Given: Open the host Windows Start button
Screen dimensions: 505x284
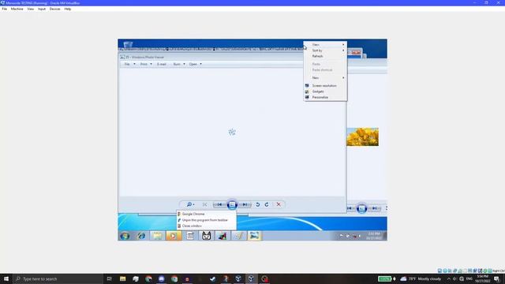Looking at the screenshot, I should coord(6,278).
